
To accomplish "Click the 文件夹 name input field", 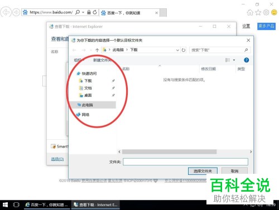I will [x=185, y=162].
